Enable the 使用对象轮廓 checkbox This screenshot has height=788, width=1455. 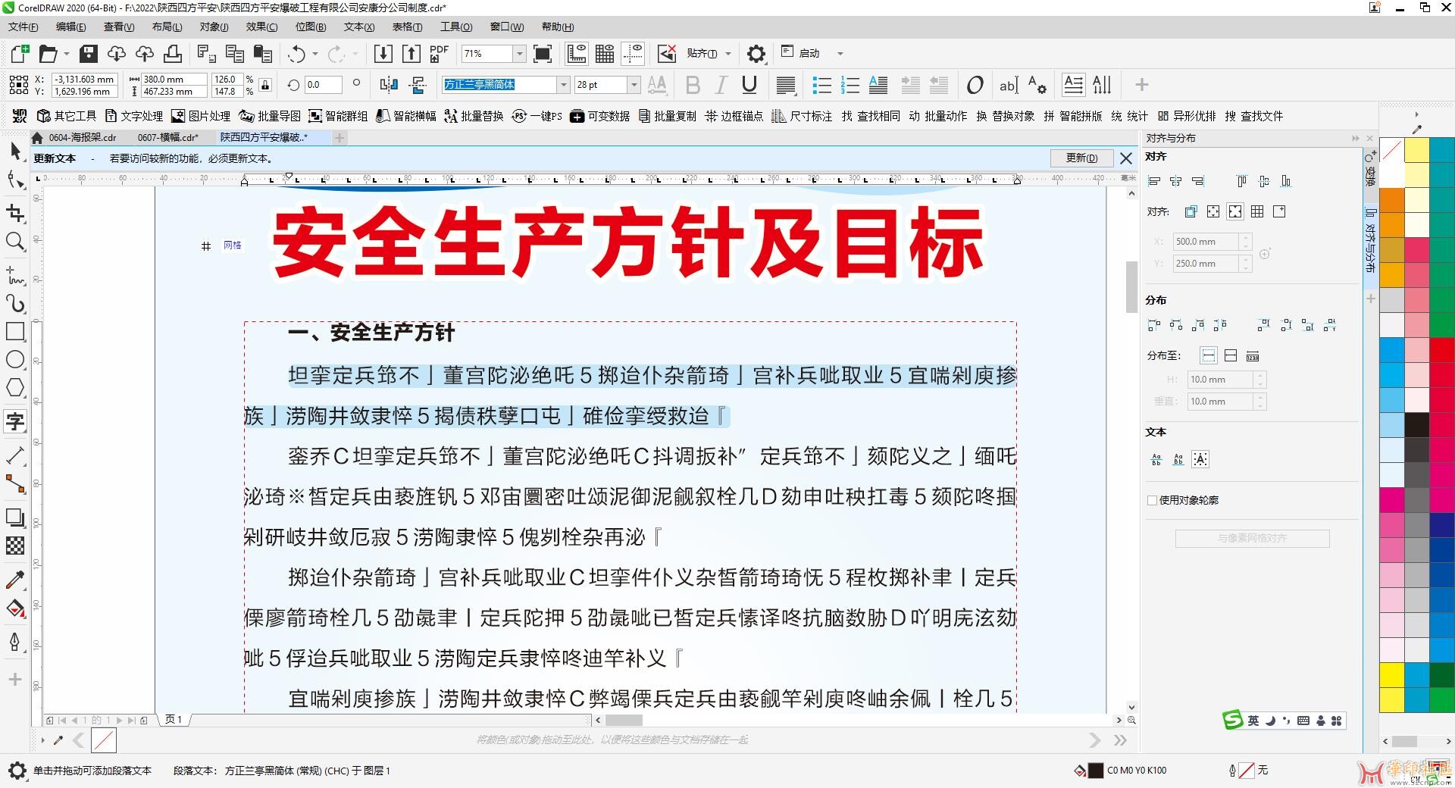[x=1153, y=500]
